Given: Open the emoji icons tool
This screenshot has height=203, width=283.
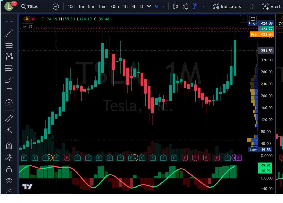Looking at the screenshot, I should (9, 103).
